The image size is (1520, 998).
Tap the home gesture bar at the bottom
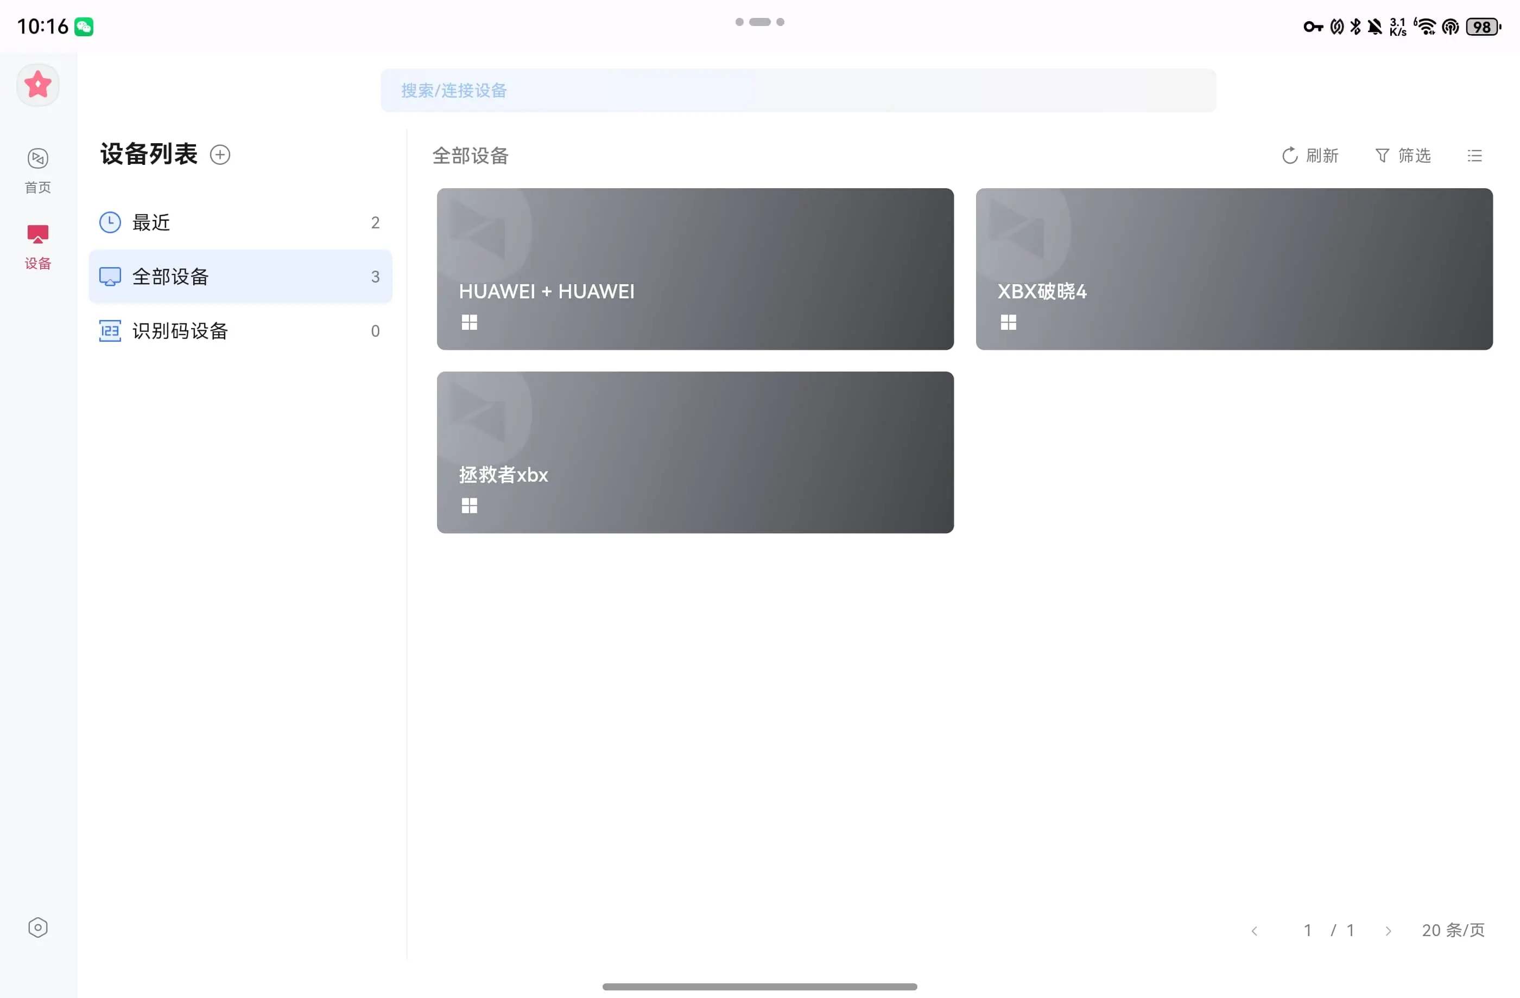point(760,987)
